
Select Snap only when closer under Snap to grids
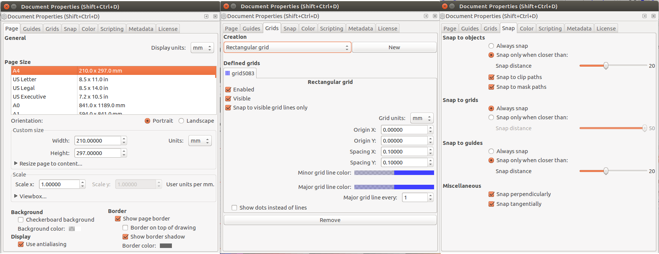pos(491,117)
